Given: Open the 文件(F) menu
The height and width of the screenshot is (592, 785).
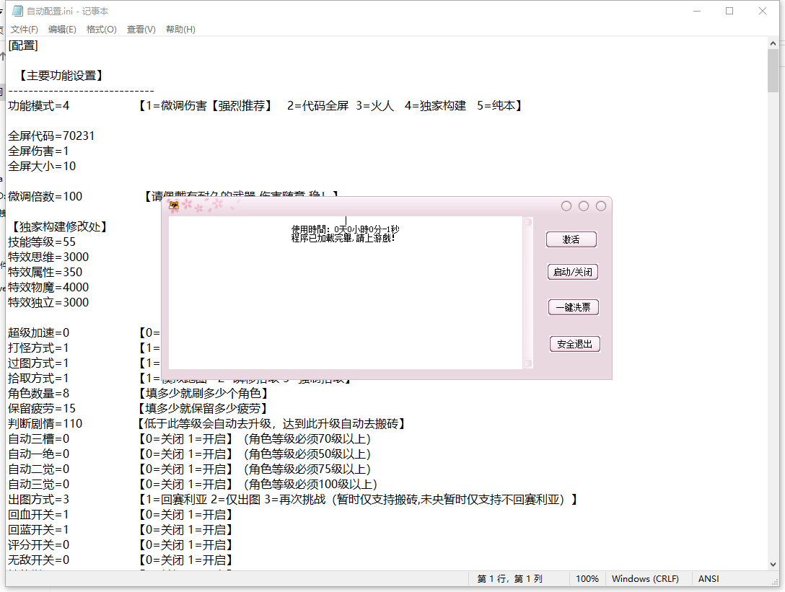Looking at the screenshot, I should 24,30.
